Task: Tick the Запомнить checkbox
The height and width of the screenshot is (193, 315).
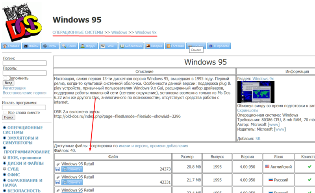Action: pos(6,78)
